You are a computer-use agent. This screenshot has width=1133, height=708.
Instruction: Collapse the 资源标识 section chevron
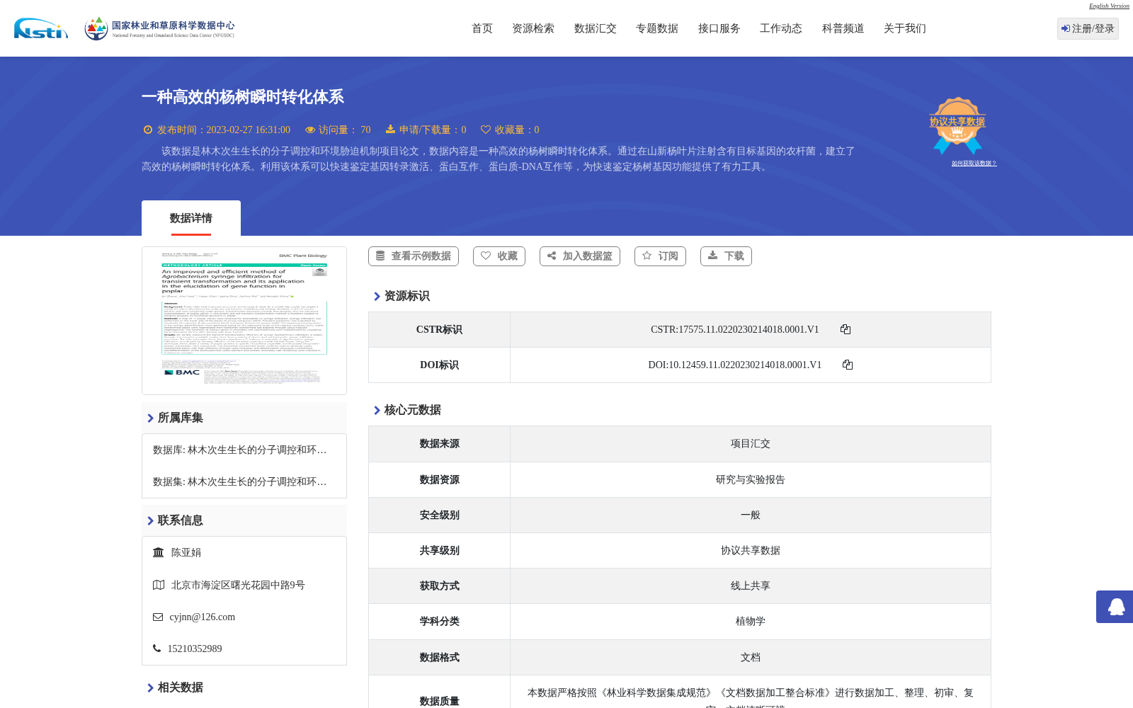click(377, 297)
